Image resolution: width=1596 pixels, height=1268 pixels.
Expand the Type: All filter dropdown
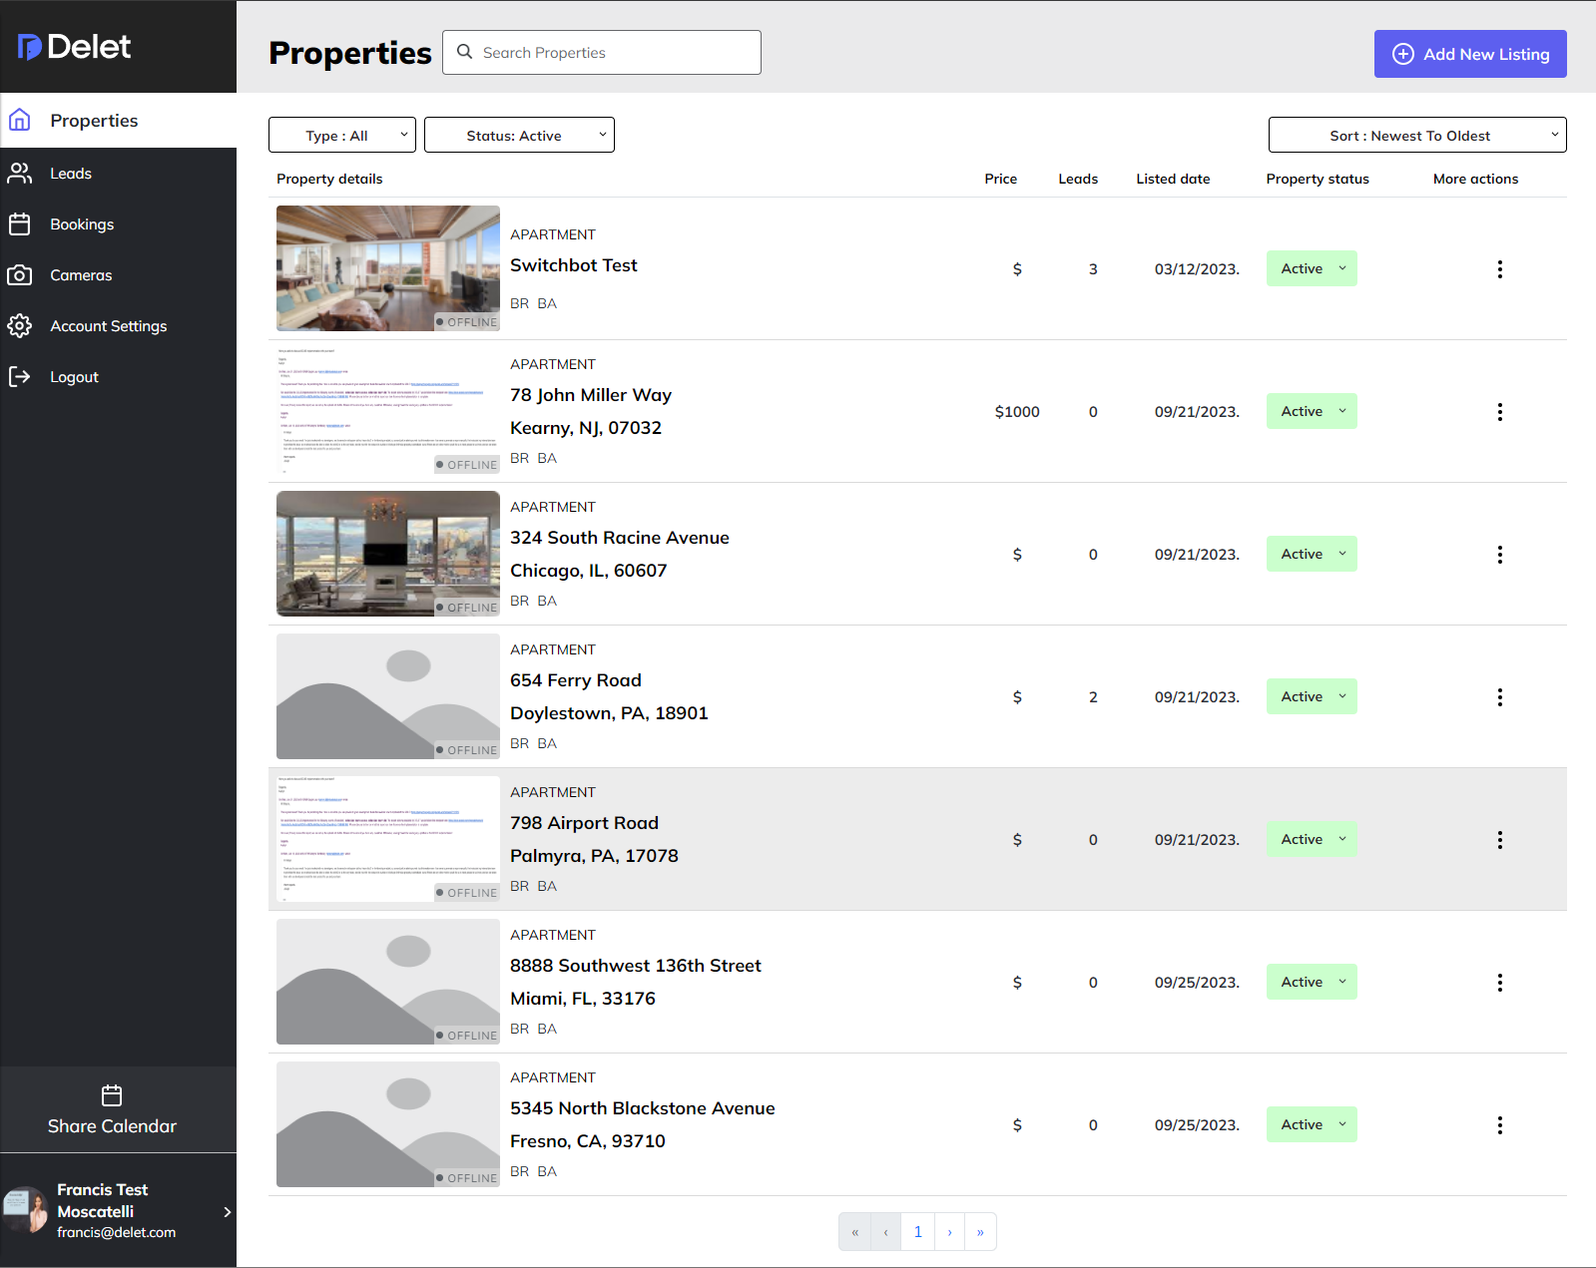pos(341,136)
